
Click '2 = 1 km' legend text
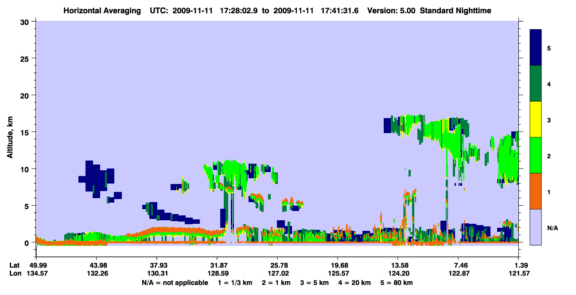[277, 282]
